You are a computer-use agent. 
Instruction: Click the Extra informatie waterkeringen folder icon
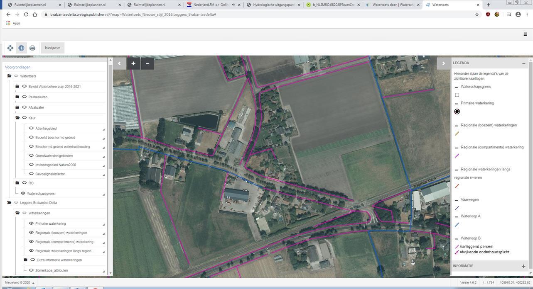(26, 260)
